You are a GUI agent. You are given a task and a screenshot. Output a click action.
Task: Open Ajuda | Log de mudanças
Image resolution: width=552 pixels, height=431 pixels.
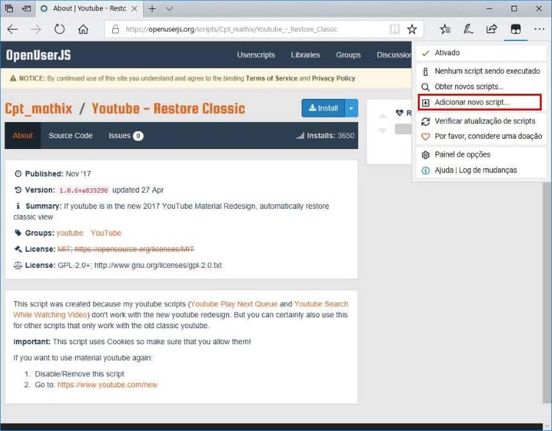[481, 170]
